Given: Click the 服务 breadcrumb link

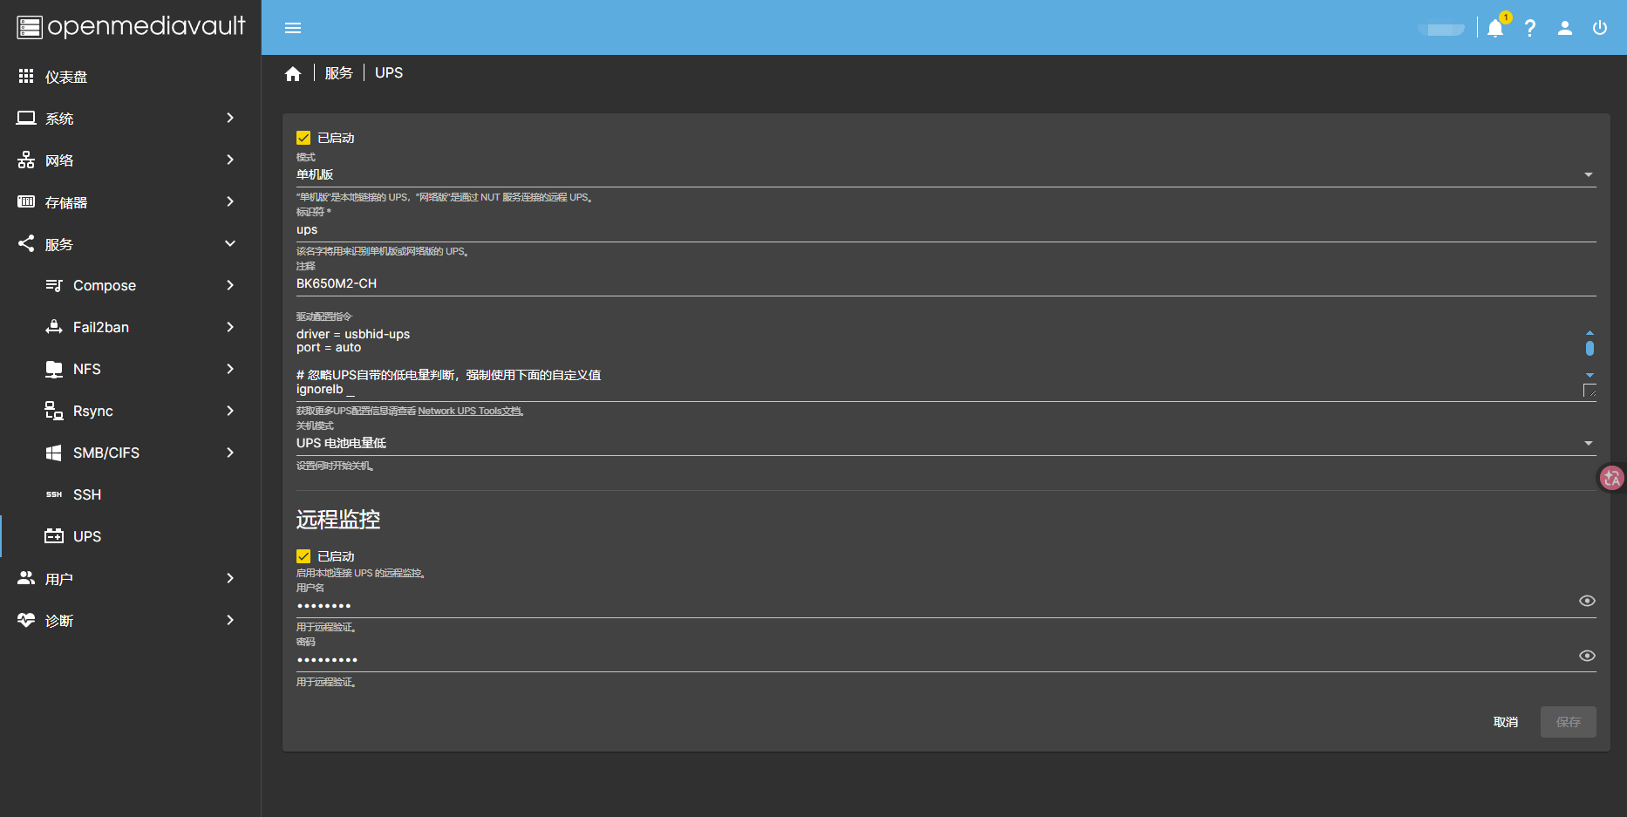Looking at the screenshot, I should click(339, 73).
